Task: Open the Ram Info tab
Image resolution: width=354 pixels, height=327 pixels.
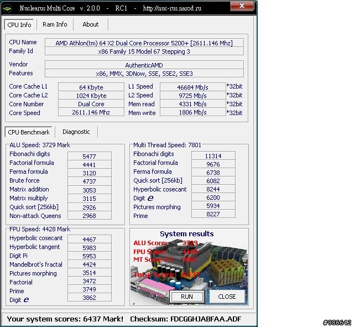Action: (55, 24)
